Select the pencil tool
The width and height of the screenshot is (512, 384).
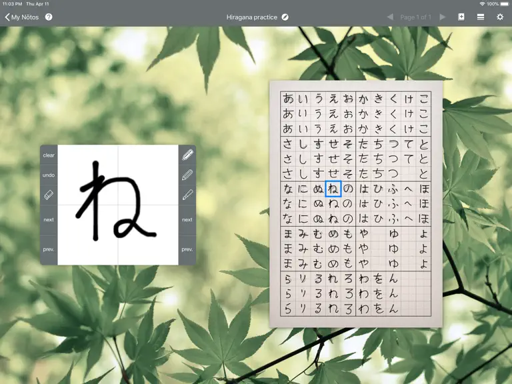[x=187, y=175]
